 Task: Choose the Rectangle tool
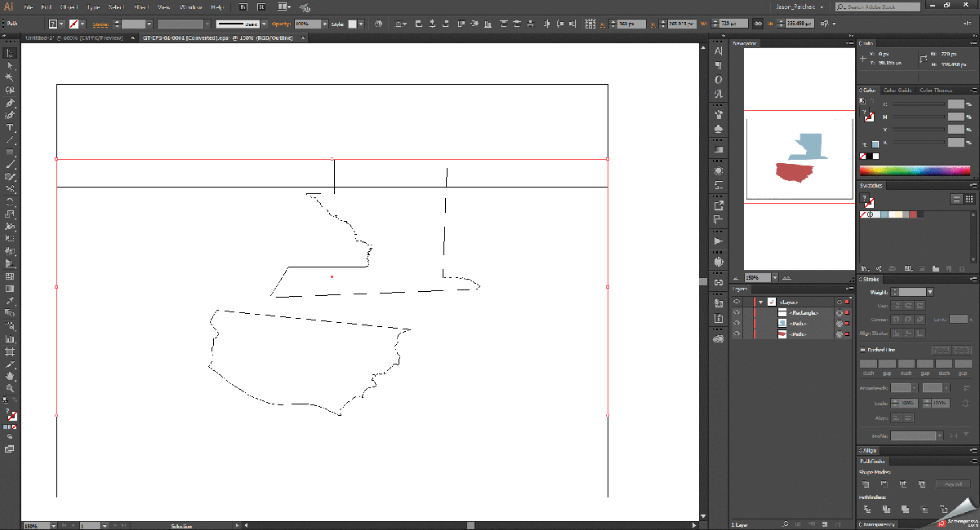[10, 152]
